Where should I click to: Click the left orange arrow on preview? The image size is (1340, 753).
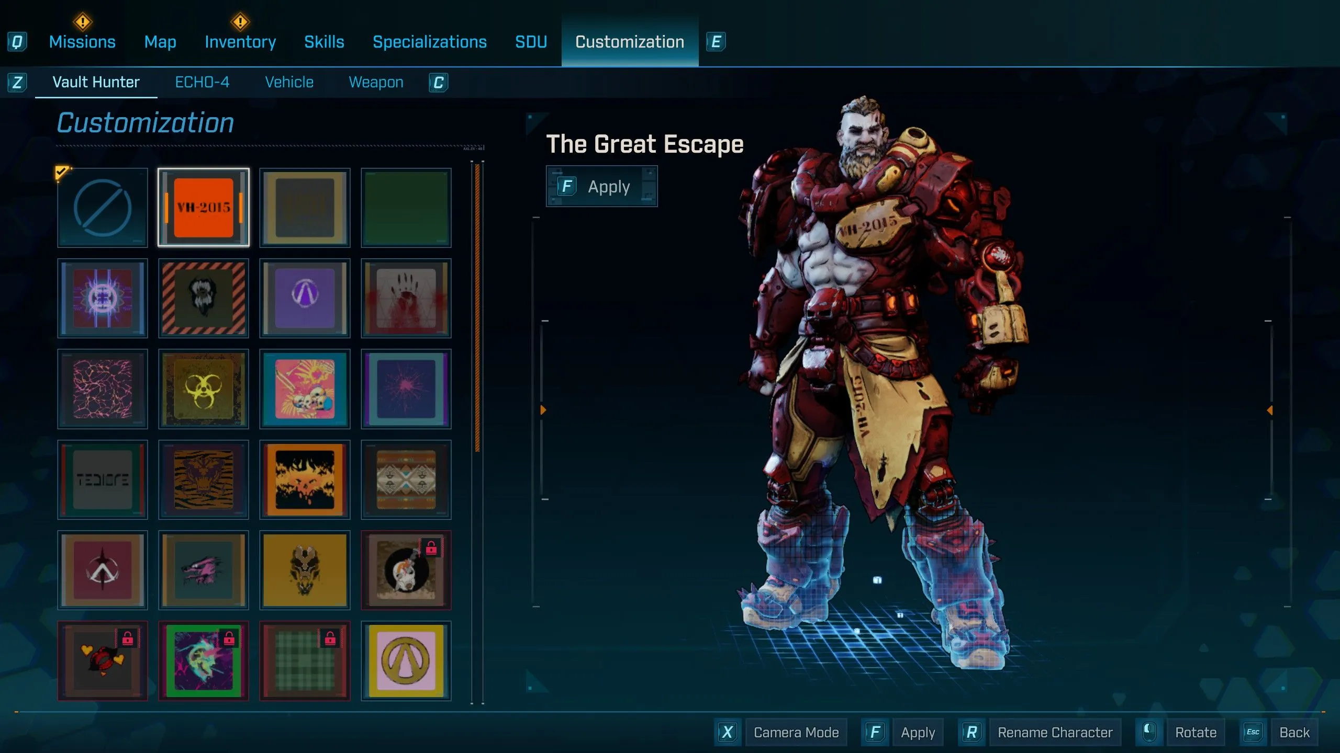(543, 410)
